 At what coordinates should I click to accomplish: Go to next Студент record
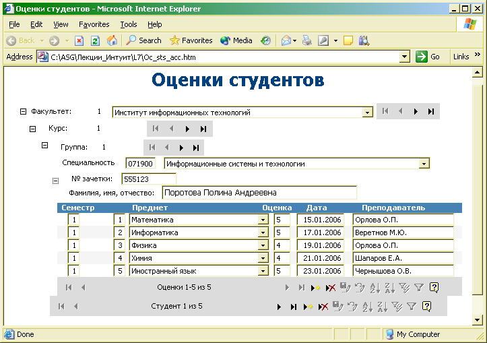pos(279,307)
